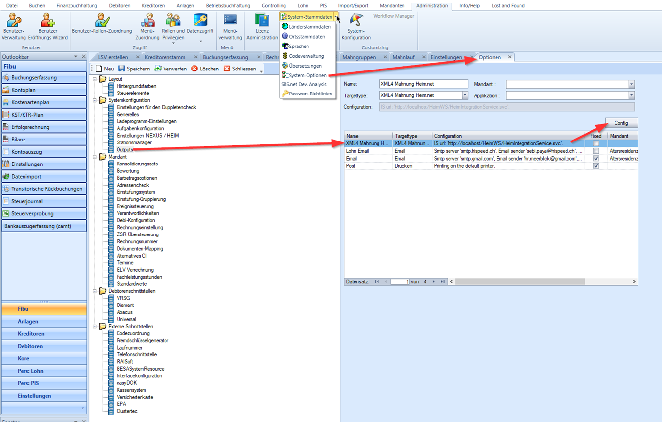Click the Löschen toolbar icon

[x=194, y=69]
